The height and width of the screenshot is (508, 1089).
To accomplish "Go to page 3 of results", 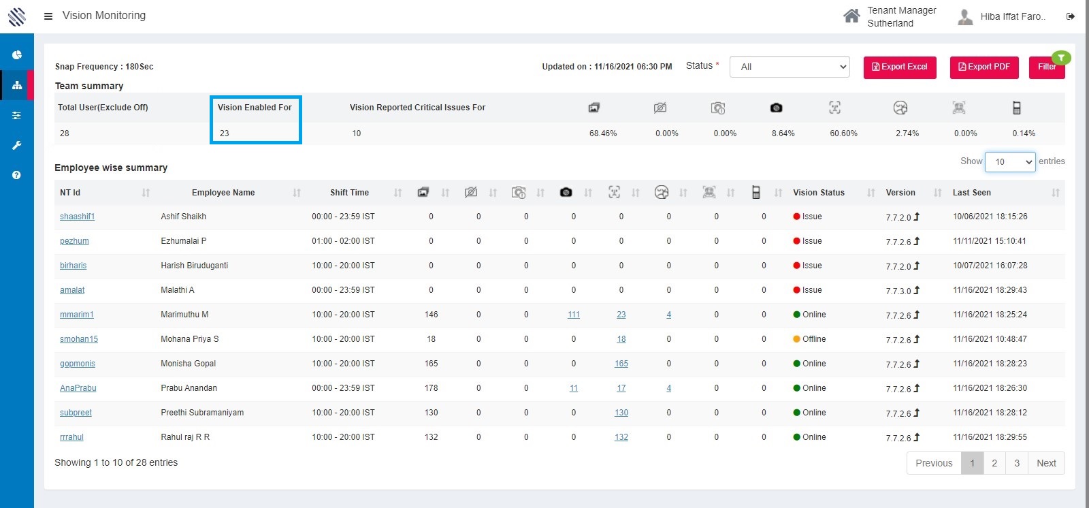I will [x=1017, y=463].
